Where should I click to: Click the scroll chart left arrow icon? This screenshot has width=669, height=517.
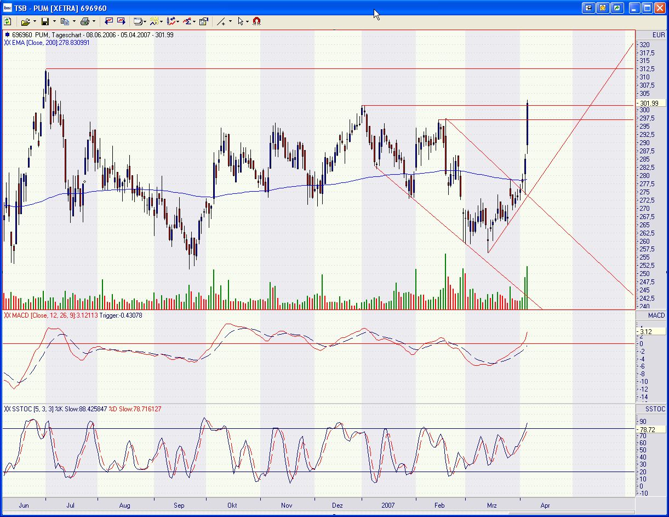108,21
